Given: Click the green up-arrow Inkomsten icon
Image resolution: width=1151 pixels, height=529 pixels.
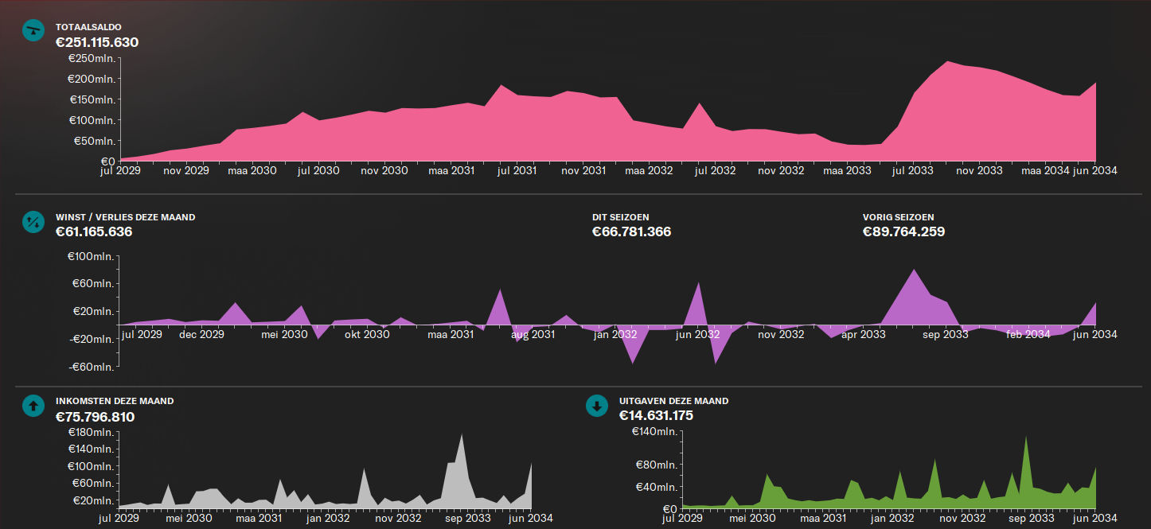Looking at the screenshot, I should coord(32,406).
